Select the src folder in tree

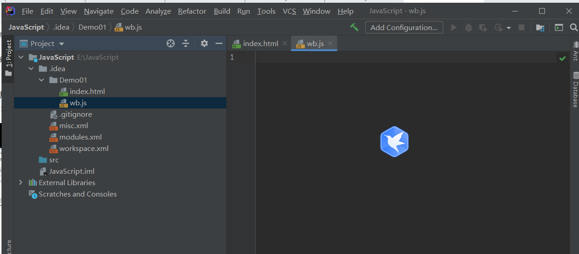(x=120, y=160)
